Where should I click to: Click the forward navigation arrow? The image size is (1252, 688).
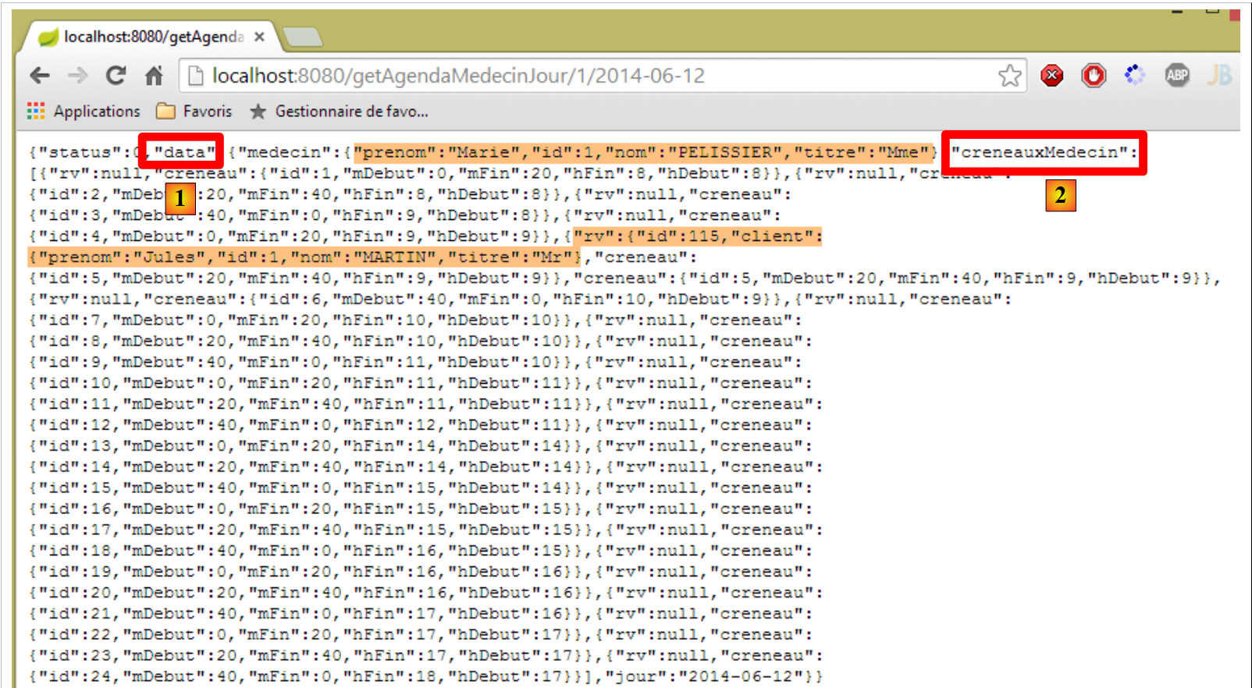[x=78, y=76]
